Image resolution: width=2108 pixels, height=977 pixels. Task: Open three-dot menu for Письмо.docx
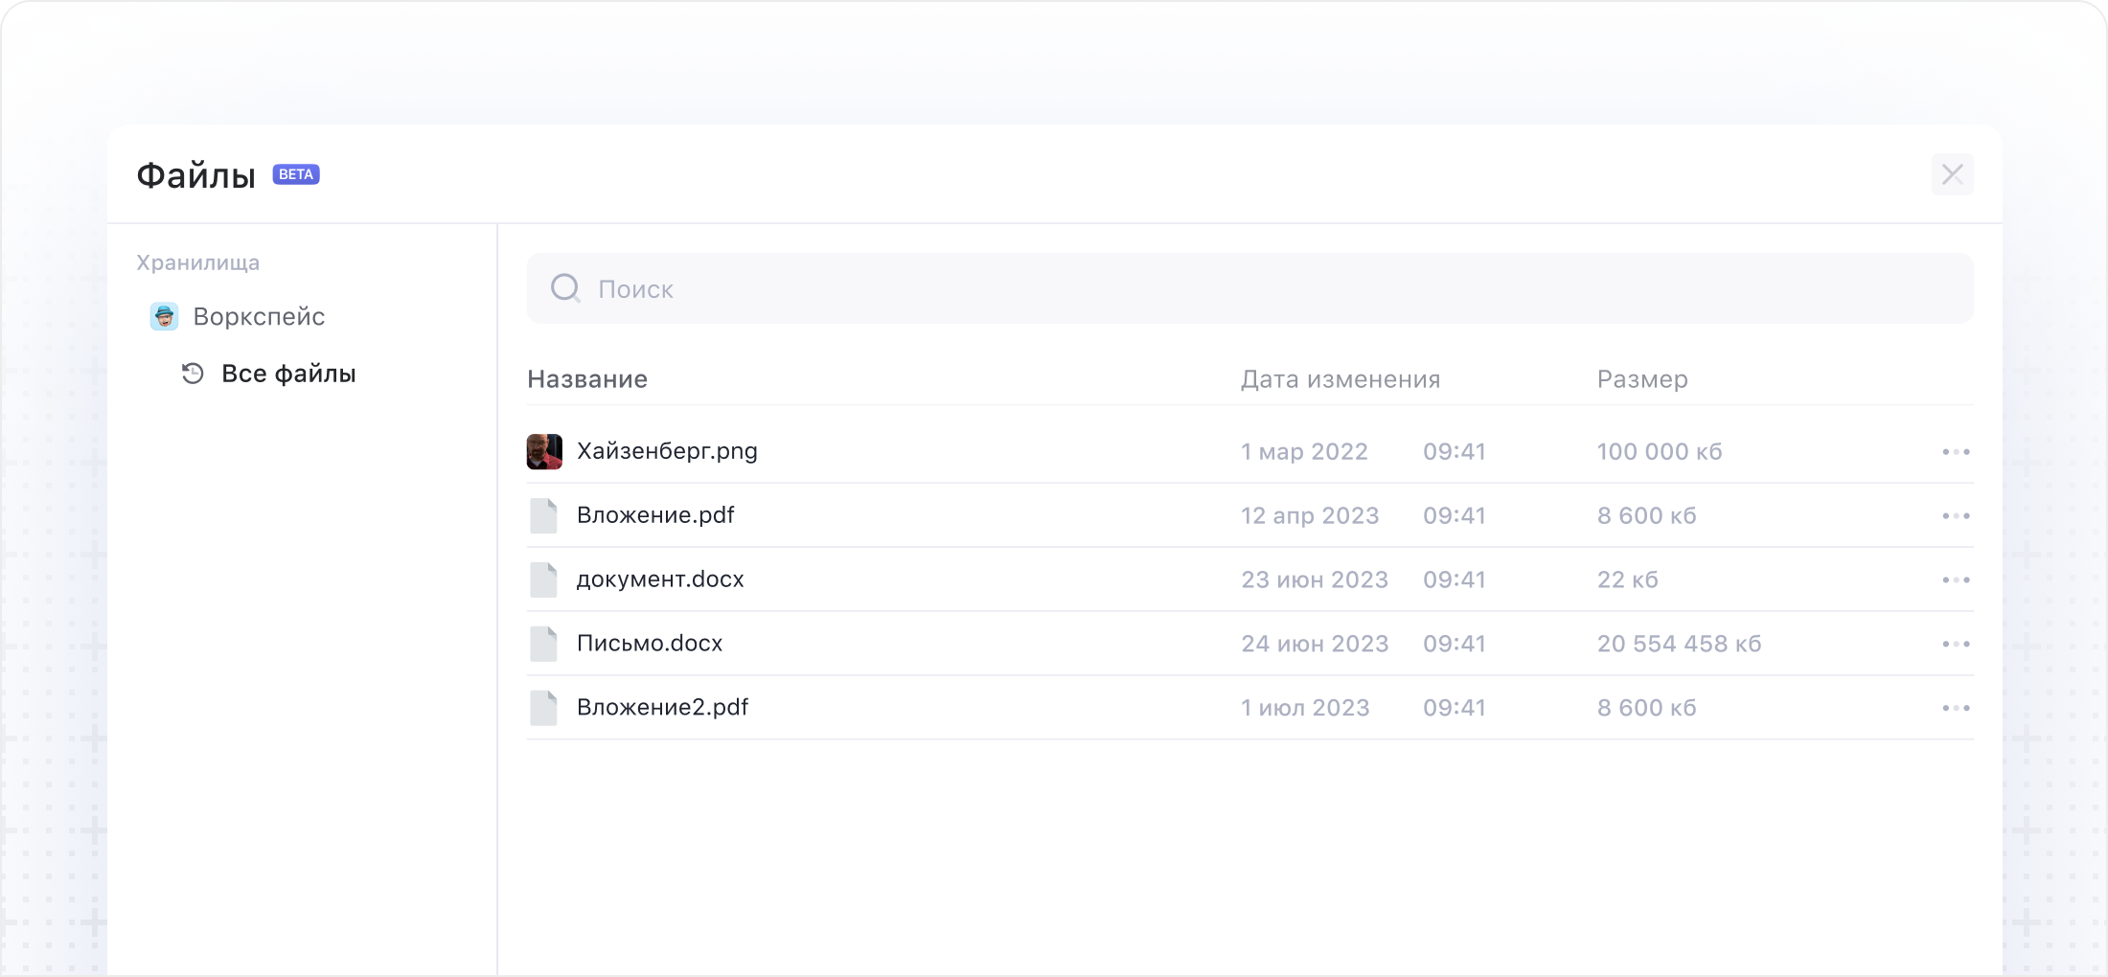point(1956,644)
